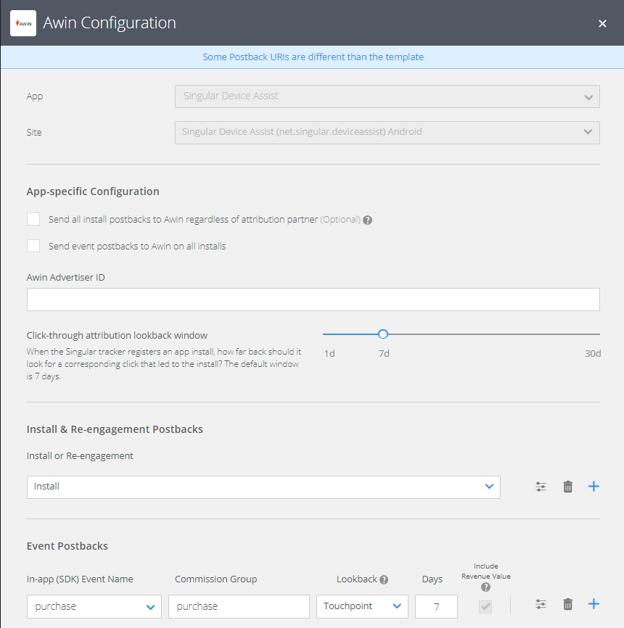
Task: Open help tooltip for install postbacks option
Action: (367, 220)
